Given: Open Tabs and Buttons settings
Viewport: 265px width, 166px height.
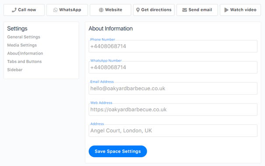Looking at the screenshot, I should click(x=25, y=61).
